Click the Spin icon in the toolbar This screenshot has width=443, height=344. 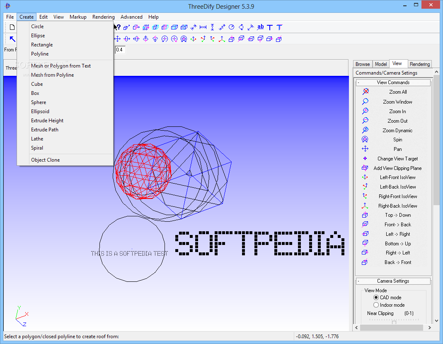click(x=184, y=39)
